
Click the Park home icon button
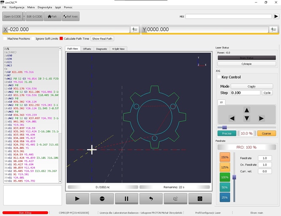click(52, 16)
